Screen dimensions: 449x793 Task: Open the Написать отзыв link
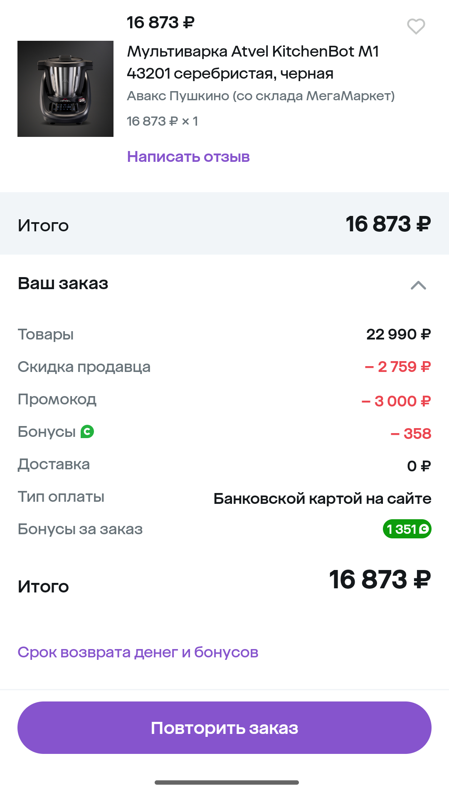pos(188,157)
